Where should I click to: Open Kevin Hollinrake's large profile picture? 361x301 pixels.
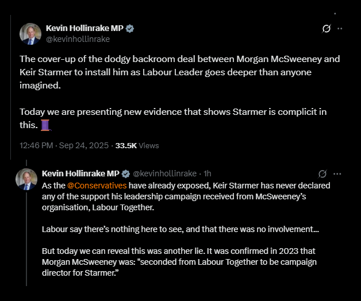(x=30, y=34)
